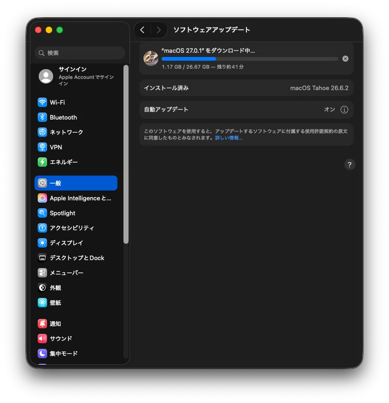Screen dimensions: 389x403
Task: Select 集中モード in the sidebar
Action: coord(76,354)
